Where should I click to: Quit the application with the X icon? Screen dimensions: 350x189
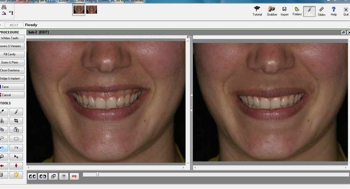point(346,11)
